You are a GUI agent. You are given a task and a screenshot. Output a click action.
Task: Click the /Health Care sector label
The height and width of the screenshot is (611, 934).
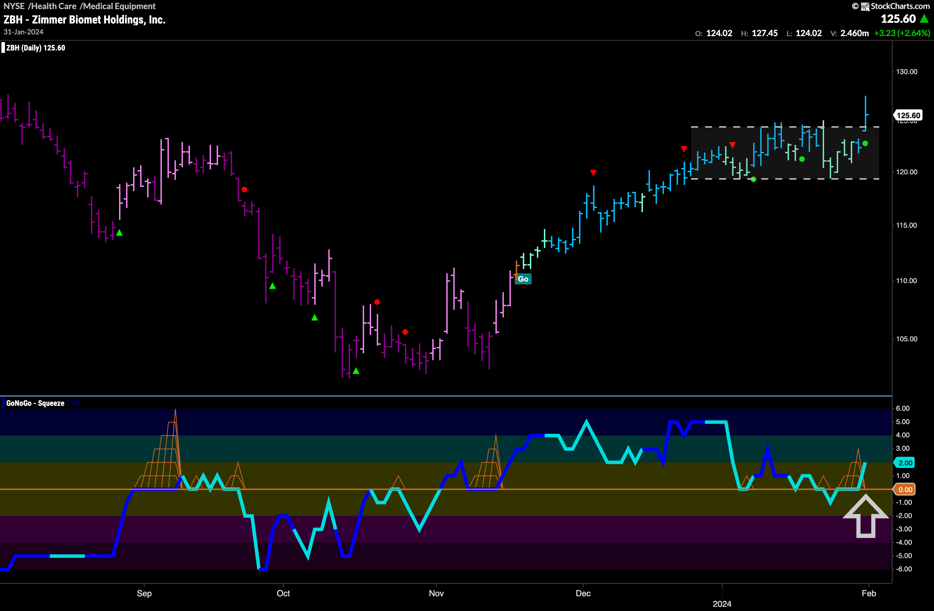pyautogui.click(x=52, y=6)
